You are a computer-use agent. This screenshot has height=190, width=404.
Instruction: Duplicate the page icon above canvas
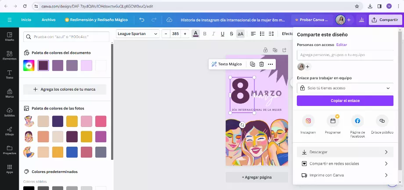tap(275, 50)
